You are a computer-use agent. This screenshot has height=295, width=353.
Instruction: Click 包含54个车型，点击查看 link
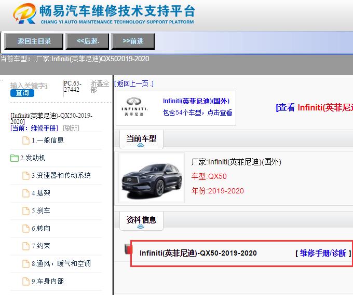pyautogui.click(x=197, y=113)
